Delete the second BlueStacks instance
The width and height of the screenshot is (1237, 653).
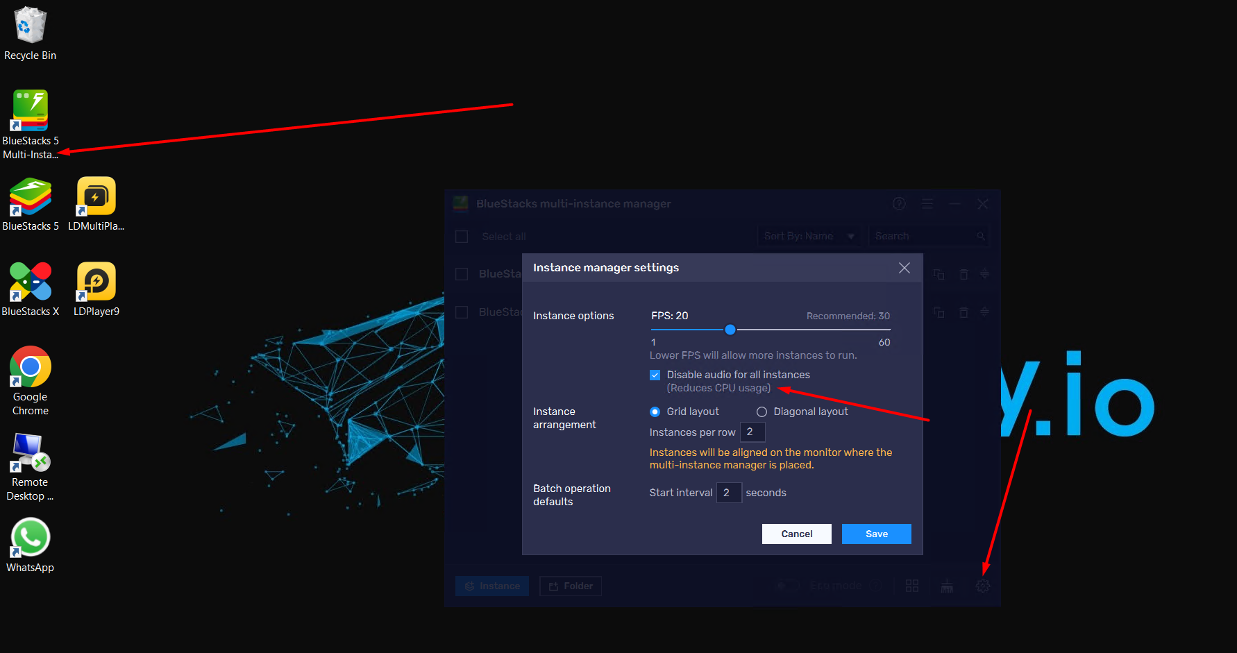point(963,312)
